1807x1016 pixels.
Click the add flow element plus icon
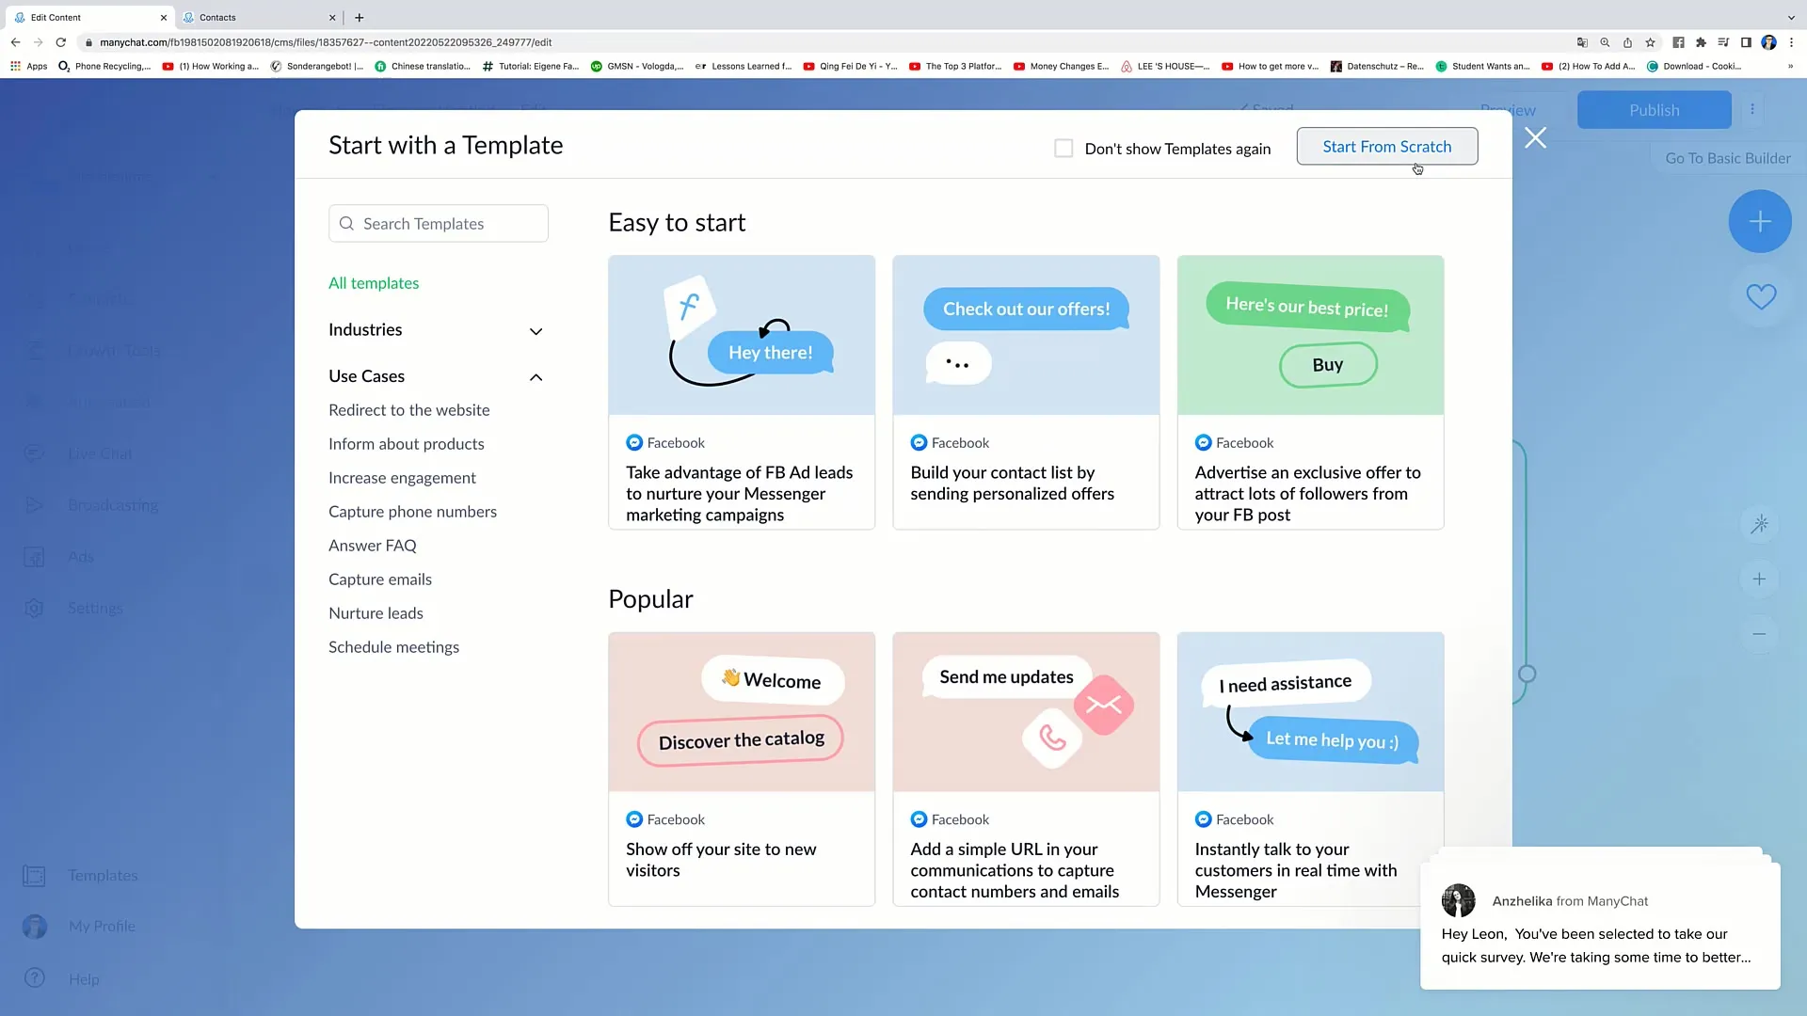pyautogui.click(x=1760, y=222)
